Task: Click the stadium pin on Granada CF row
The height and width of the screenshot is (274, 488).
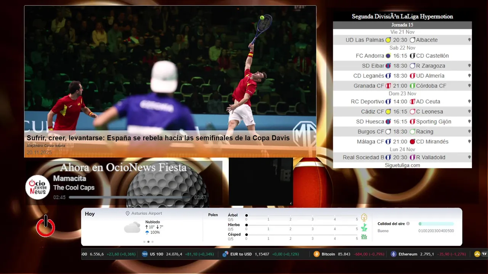Action: click(469, 86)
